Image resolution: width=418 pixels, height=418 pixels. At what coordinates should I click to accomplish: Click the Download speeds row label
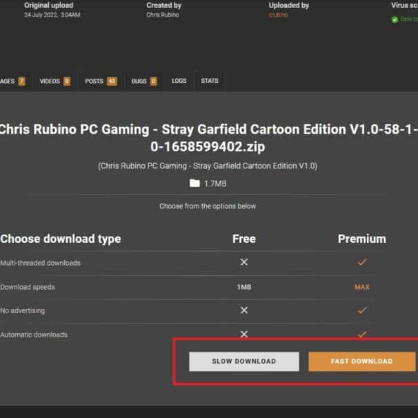[28, 287]
